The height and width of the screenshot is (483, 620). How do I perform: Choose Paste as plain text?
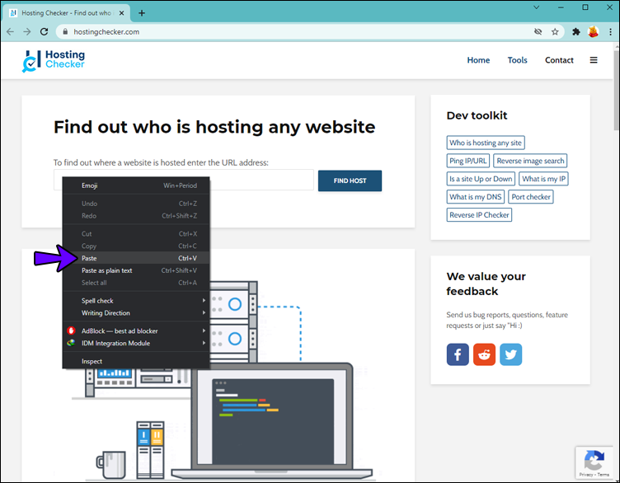[136, 270]
